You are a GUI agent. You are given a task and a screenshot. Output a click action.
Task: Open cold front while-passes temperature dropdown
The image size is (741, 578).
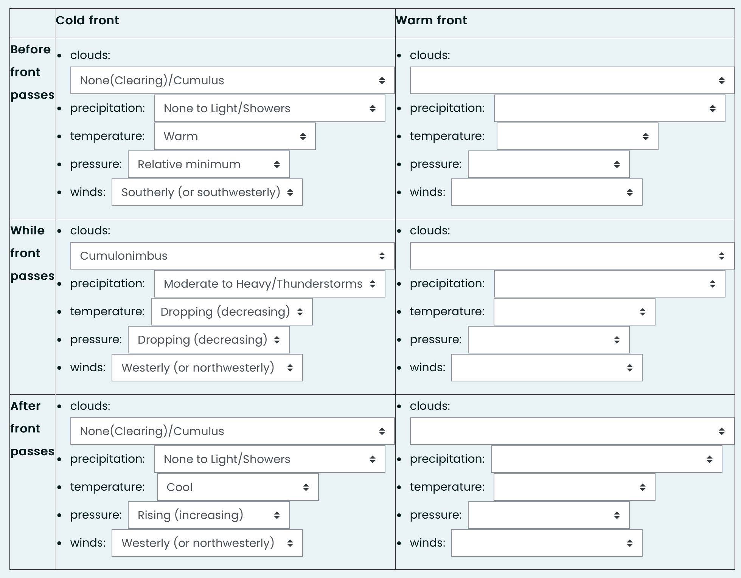231,312
